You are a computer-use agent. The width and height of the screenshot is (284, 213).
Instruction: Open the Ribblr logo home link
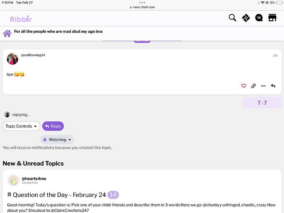tap(21, 19)
